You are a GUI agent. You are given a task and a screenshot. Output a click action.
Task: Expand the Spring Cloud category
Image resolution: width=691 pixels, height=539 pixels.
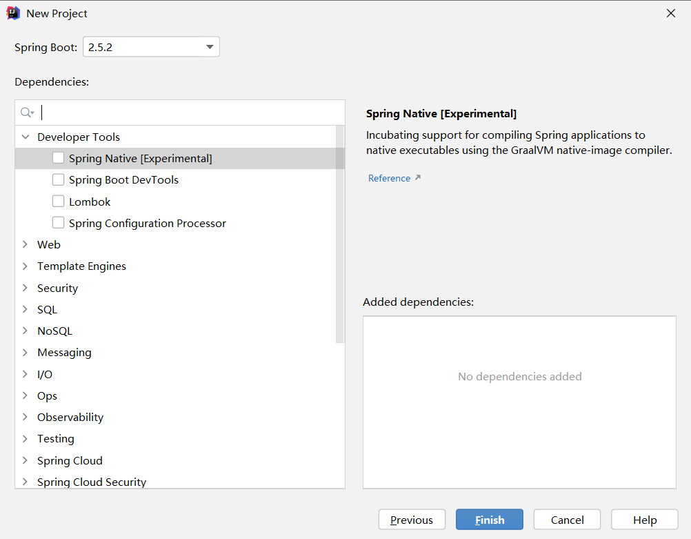pos(25,460)
